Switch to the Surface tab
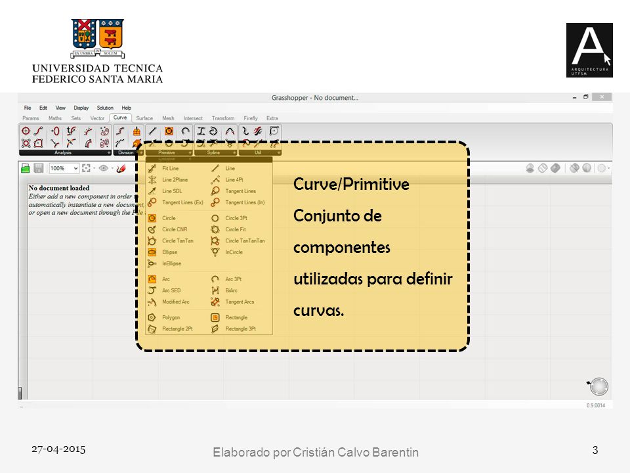 pos(144,118)
